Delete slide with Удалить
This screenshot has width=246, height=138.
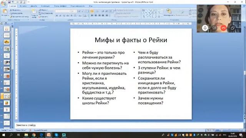pos(43,16)
